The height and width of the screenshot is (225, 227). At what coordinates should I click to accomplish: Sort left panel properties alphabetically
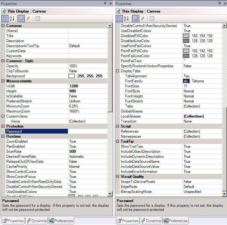pyautogui.click(x=12, y=19)
